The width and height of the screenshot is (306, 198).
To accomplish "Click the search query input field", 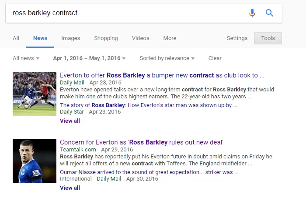I will [x=127, y=13].
